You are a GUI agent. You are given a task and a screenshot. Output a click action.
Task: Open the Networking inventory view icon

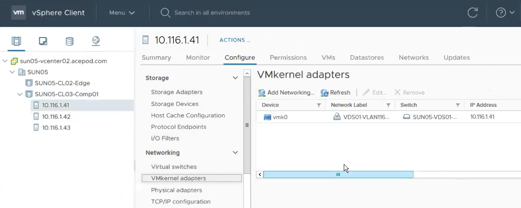pos(96,41)
